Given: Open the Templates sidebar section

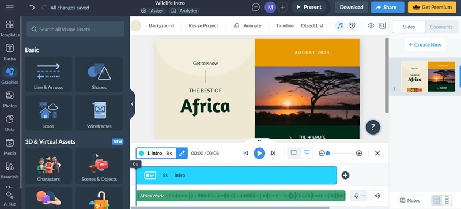Looking at the screenshot, I should pyautogui.click(x=10, y=28).
